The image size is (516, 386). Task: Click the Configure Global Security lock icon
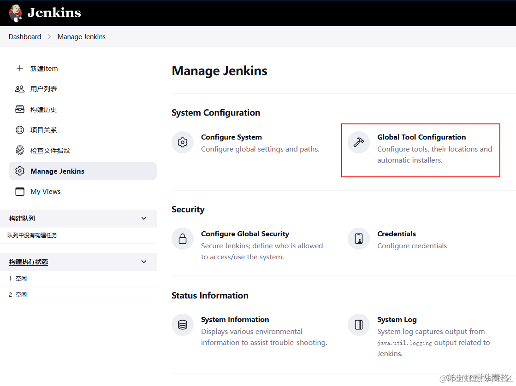[183, 239]
